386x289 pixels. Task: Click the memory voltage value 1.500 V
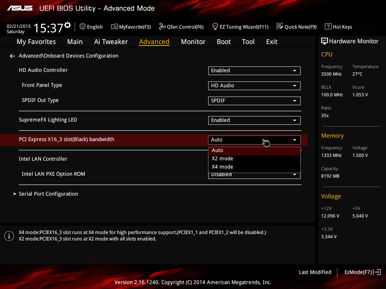tap(360, 155)
